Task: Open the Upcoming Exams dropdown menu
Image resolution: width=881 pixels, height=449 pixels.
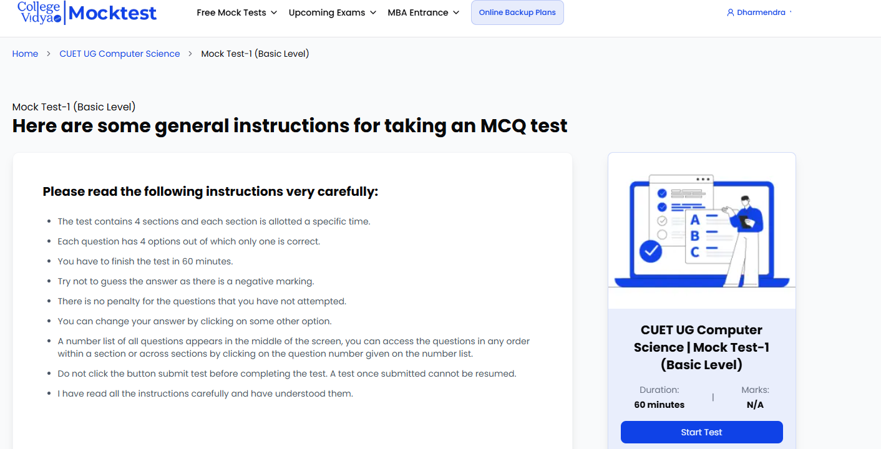Action: [332, 12]
